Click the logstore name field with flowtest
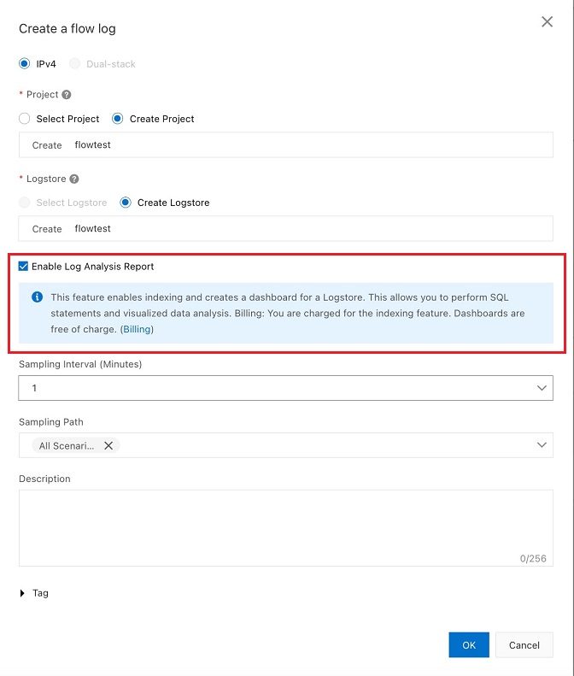This screenshot has height=676, width=574. [307, 229]
